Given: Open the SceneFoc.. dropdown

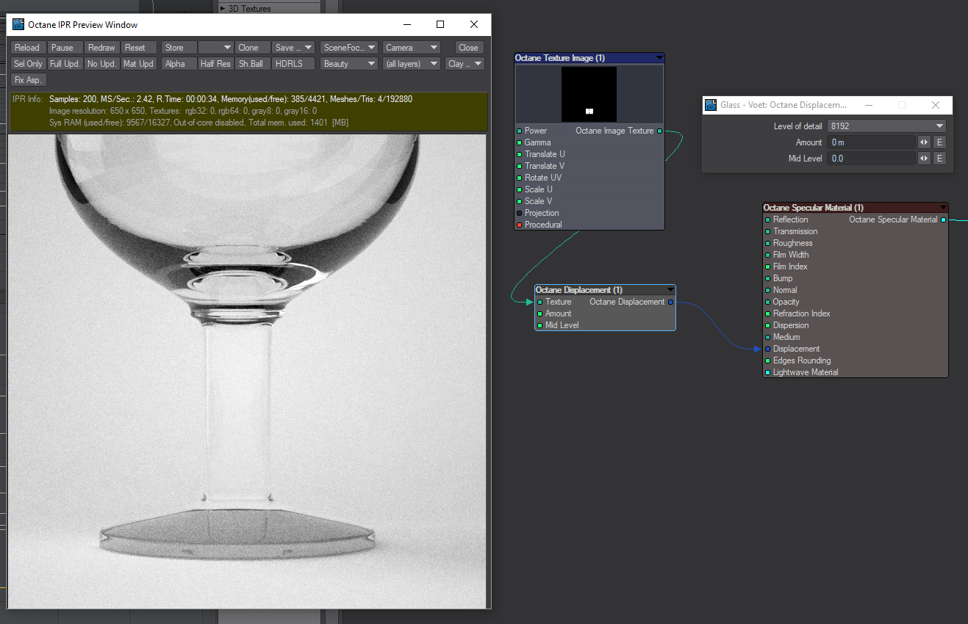Looking at the screenshot, I should 349,48.
